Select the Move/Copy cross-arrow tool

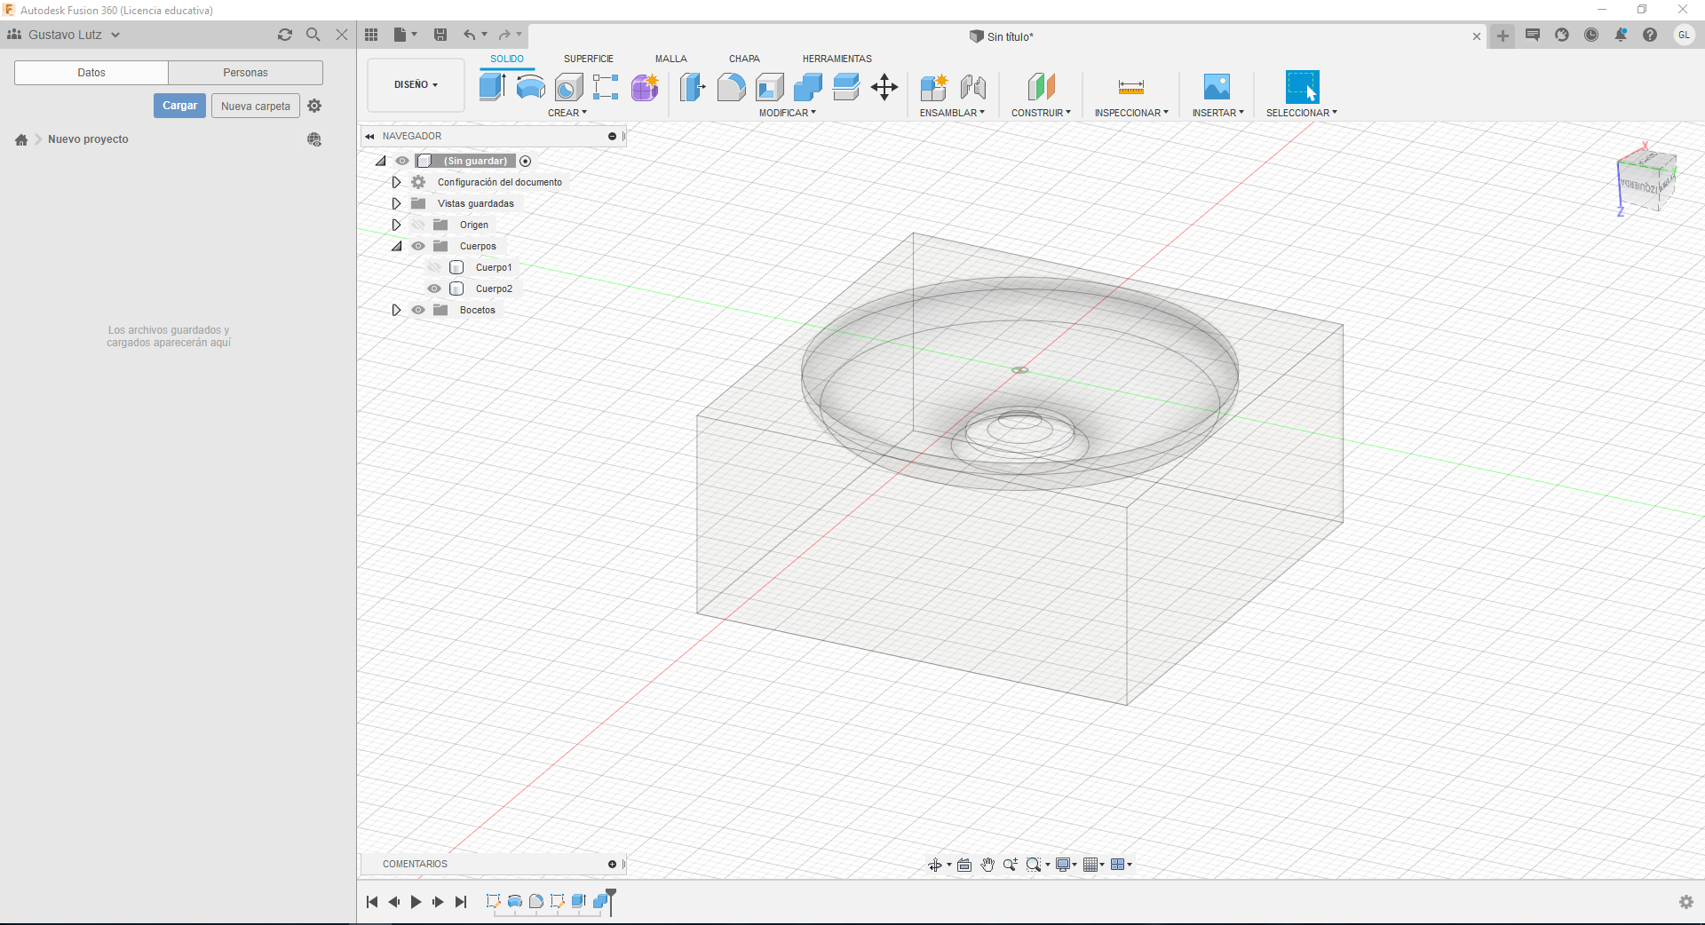884,87
